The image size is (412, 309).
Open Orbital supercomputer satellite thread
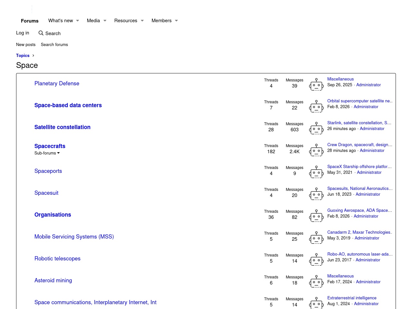(x=360, y=101)
